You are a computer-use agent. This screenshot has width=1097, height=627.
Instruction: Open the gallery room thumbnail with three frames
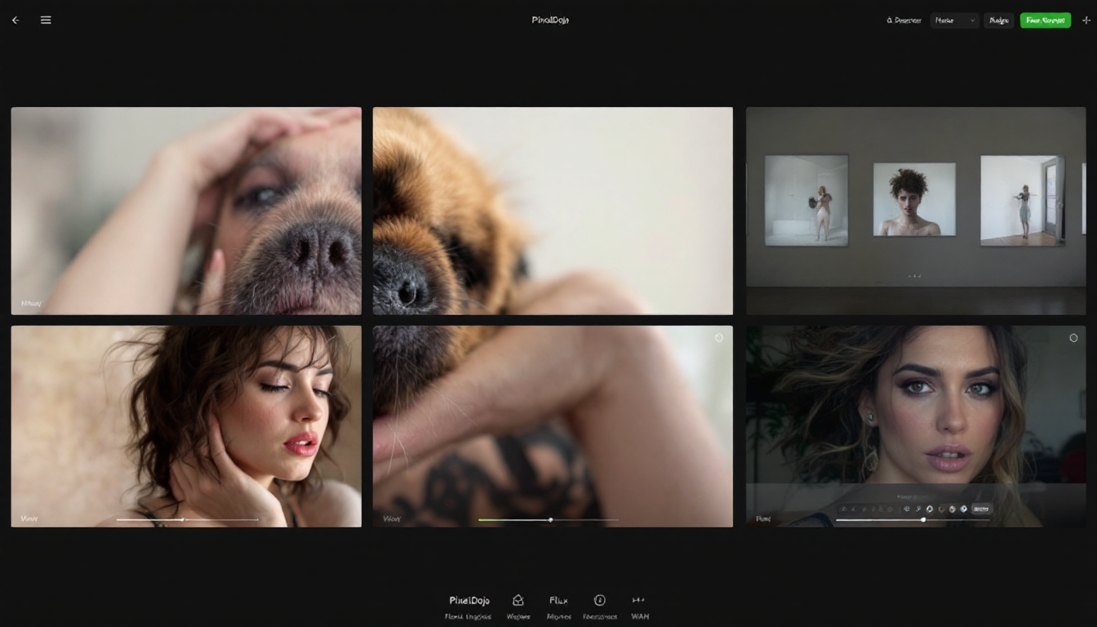pyautogui.click(x=916, y=211)
